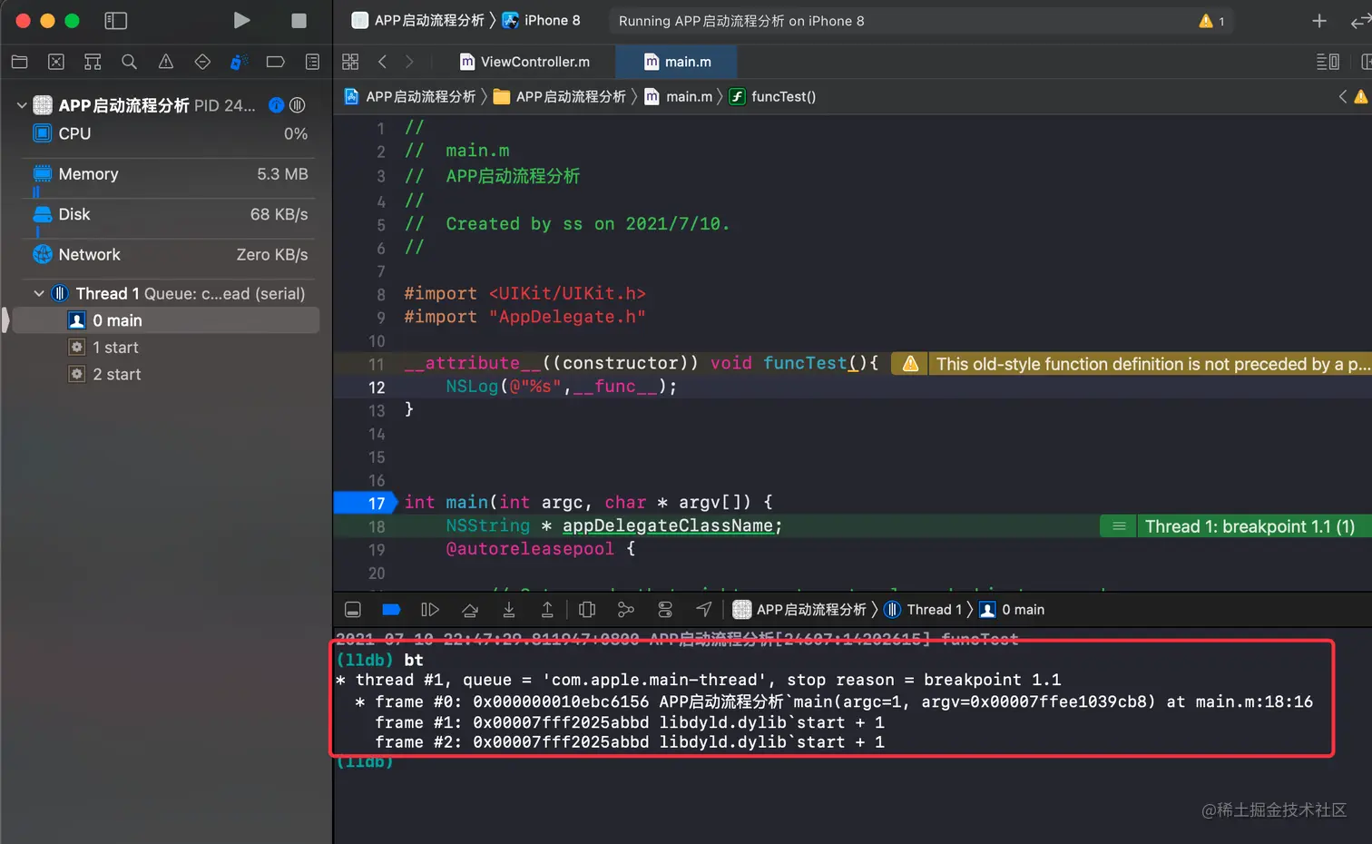Open Environment Overrides
This screenshot has height=844, width=1372.
[665, 610]
